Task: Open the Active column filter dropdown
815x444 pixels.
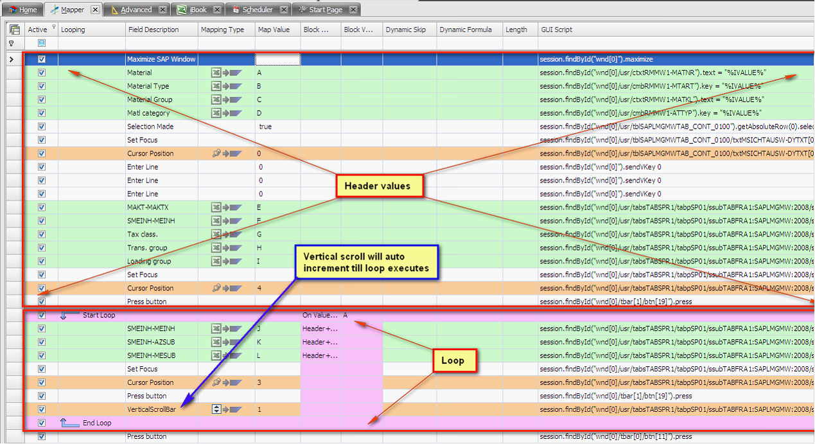Action: [54, 27]
